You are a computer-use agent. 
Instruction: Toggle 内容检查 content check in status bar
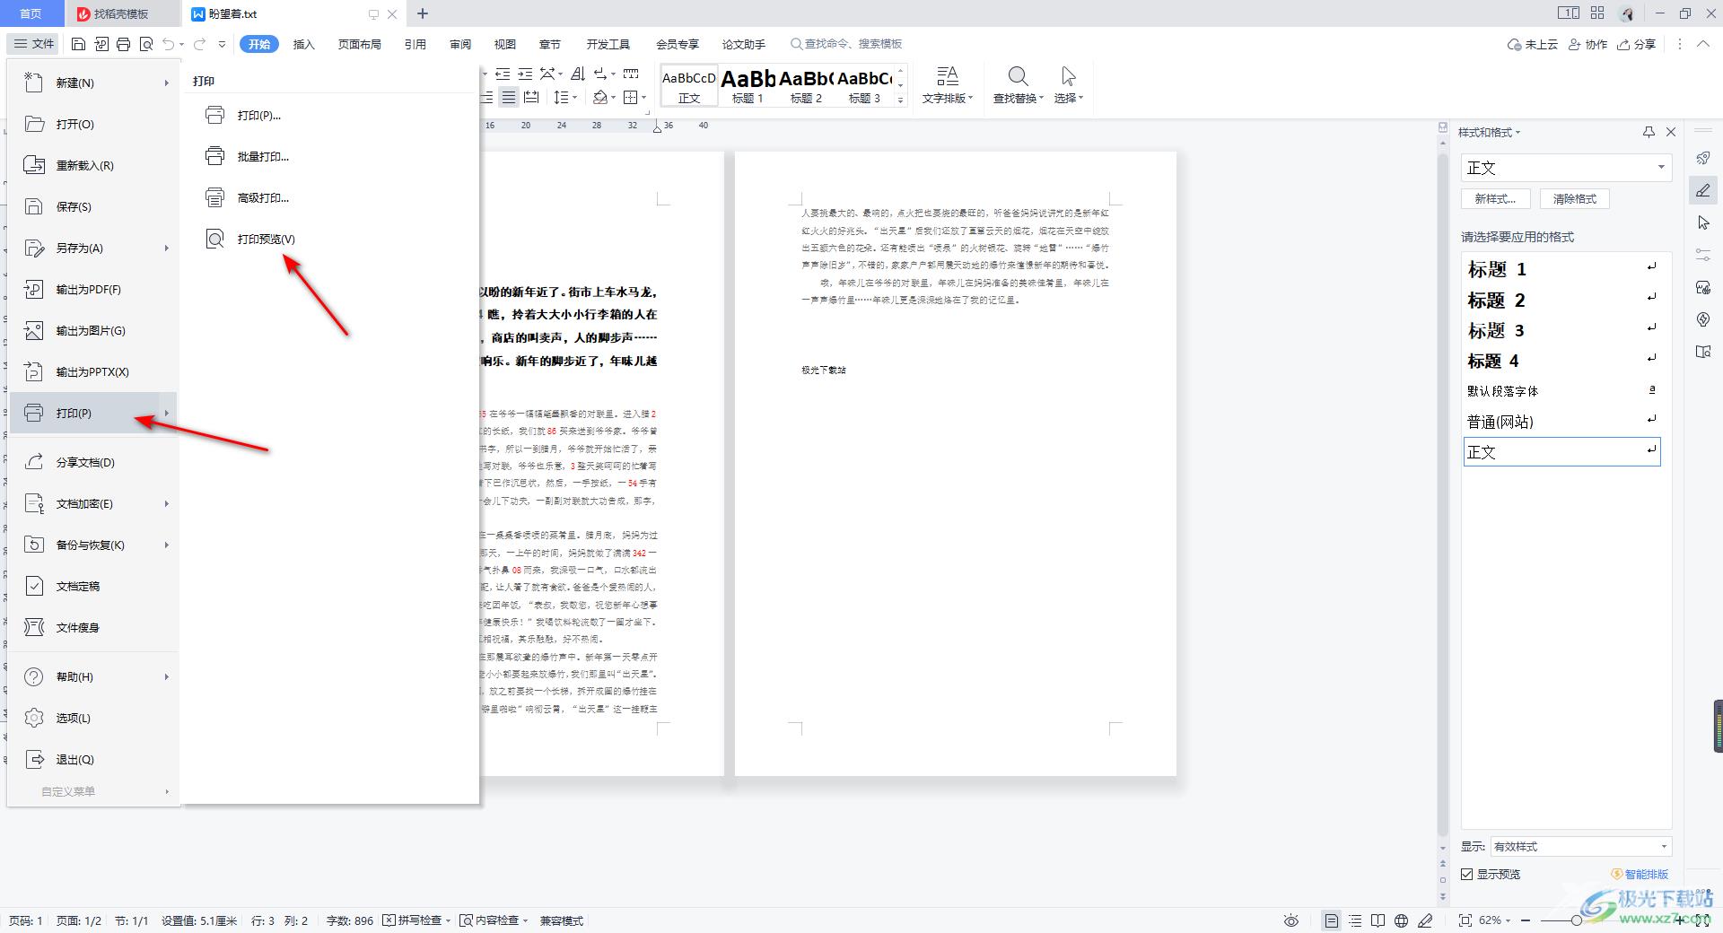tap(494, 920)
